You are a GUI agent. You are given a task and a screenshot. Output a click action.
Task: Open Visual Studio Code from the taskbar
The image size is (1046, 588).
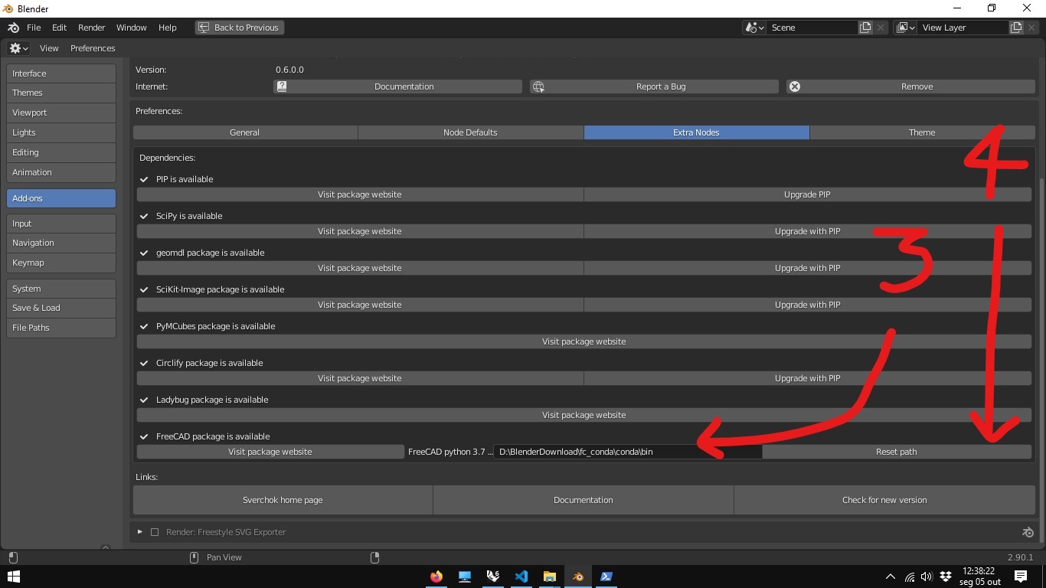(x=521, y=577)
